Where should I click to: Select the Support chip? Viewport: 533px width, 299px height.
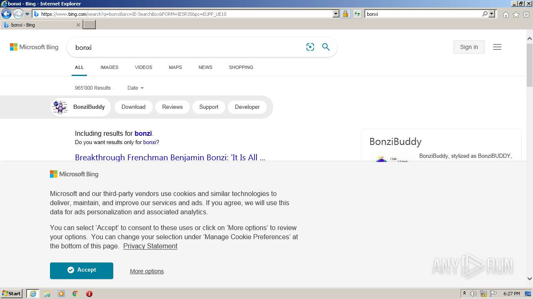pyautogui.click(x=209, y=107)
